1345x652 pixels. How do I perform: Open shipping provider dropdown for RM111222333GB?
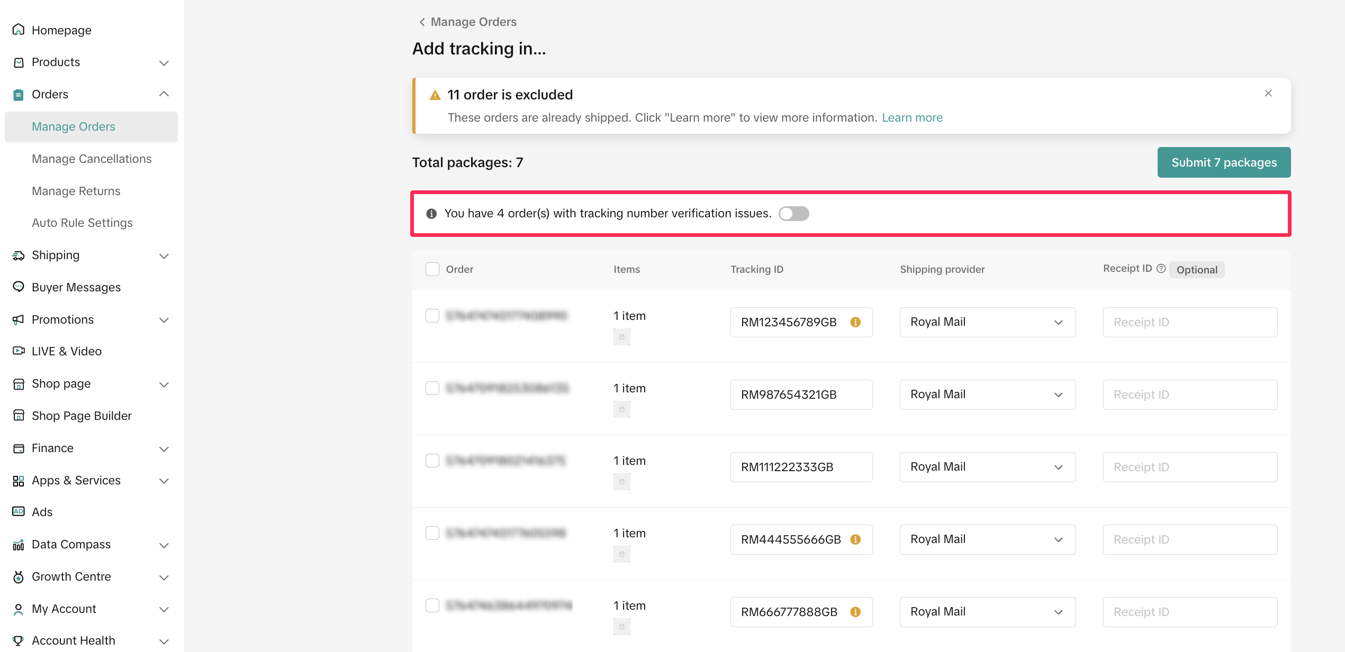click(987, 467)
